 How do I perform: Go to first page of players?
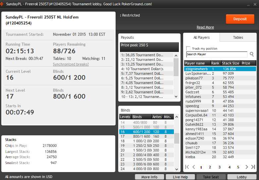[187, 167]
